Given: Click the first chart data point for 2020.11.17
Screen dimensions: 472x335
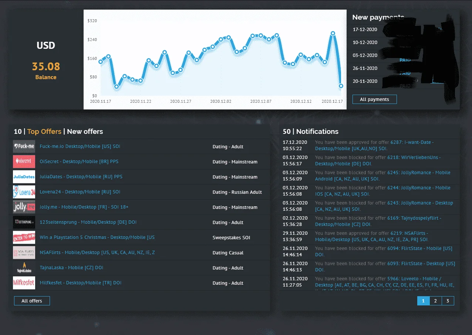Looking at the screenshot, I should click(101, 62).
